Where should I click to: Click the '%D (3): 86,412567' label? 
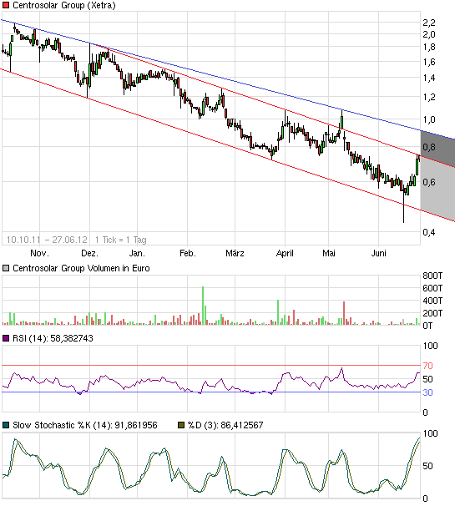[225, 425]
